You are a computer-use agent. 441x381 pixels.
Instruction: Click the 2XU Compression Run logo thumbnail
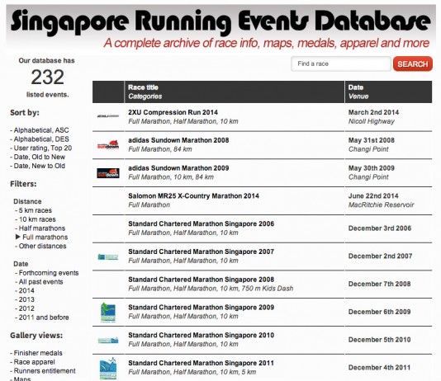pyautogui.click(x=108, y=116)
